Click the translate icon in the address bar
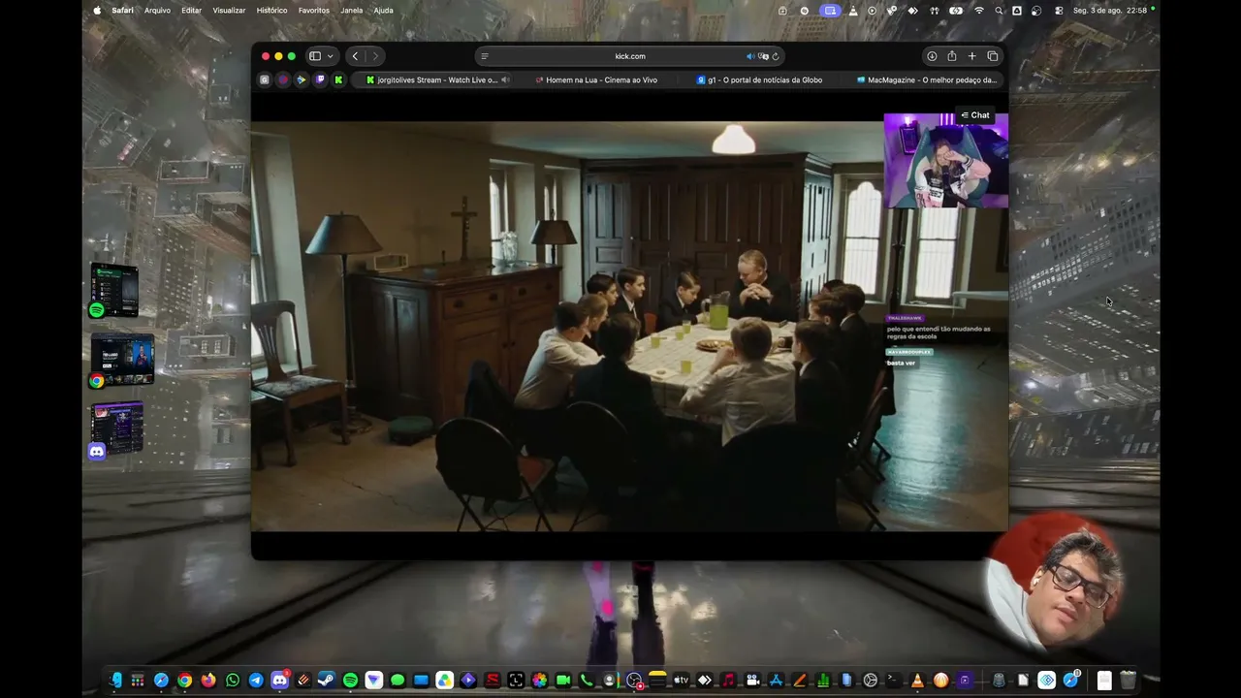 click(763, 56)
